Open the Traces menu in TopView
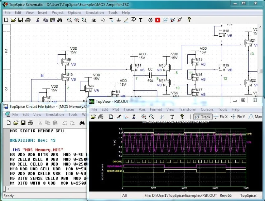Screen dimensions: 265x201 pyautogui.click(x=129, y=109)
